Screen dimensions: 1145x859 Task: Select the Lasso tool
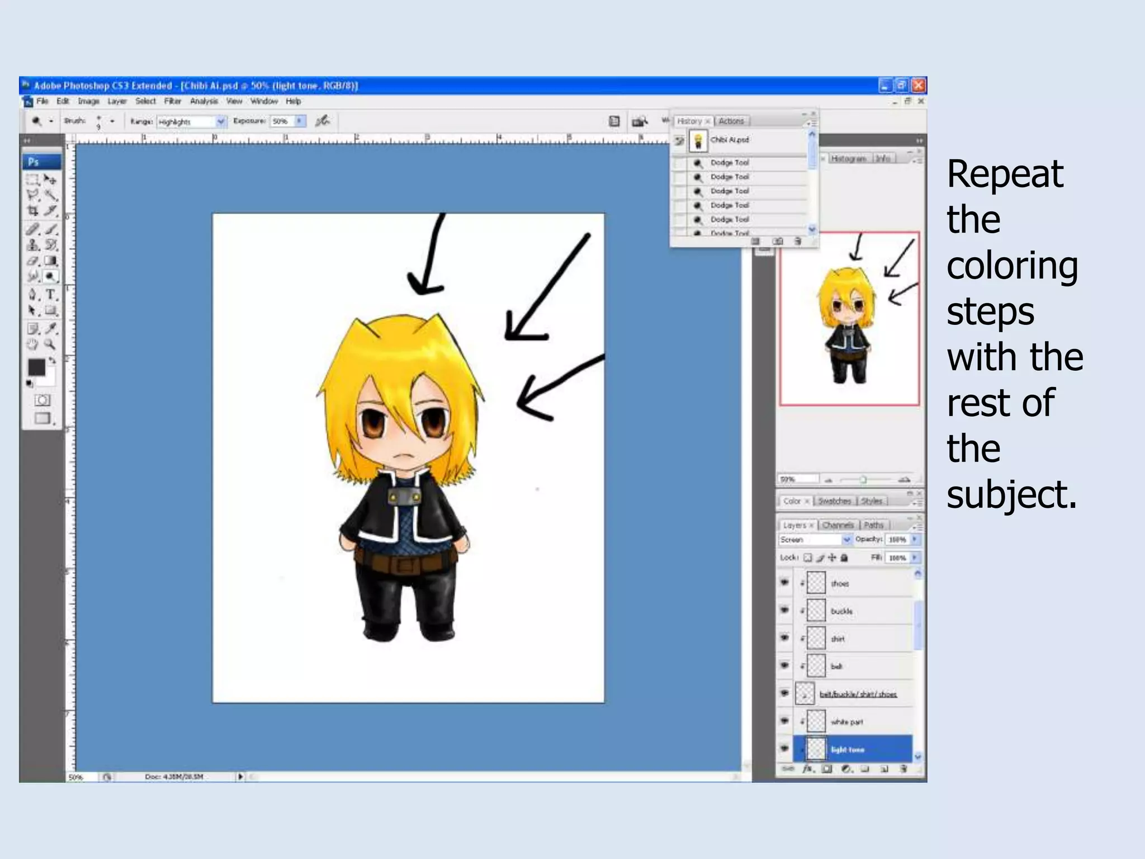33,195
